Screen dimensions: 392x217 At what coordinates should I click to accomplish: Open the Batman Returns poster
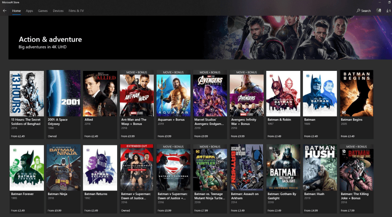[x=100, y=168]
